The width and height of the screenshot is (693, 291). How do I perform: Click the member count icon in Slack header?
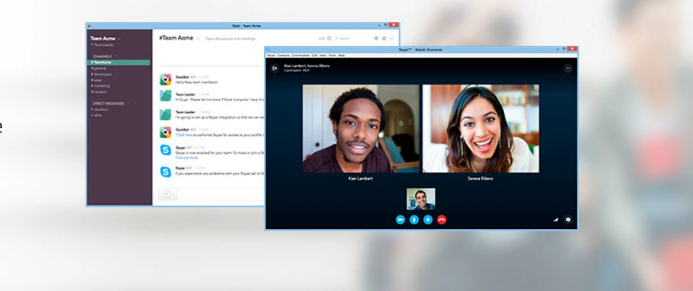coord(322,38)
